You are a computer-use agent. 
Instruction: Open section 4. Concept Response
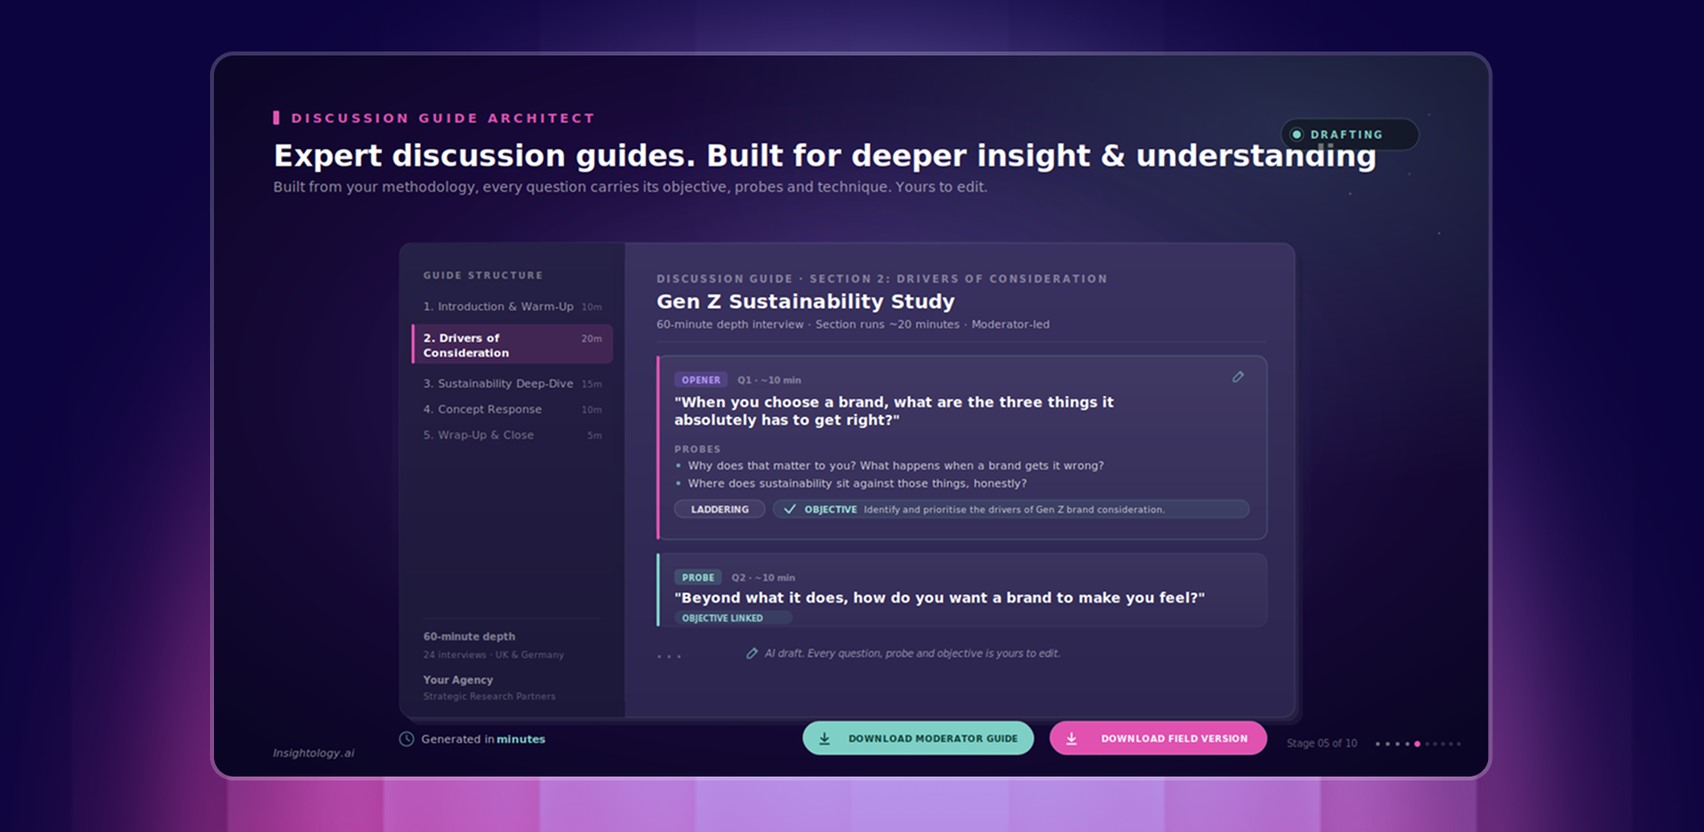[512, 409]
